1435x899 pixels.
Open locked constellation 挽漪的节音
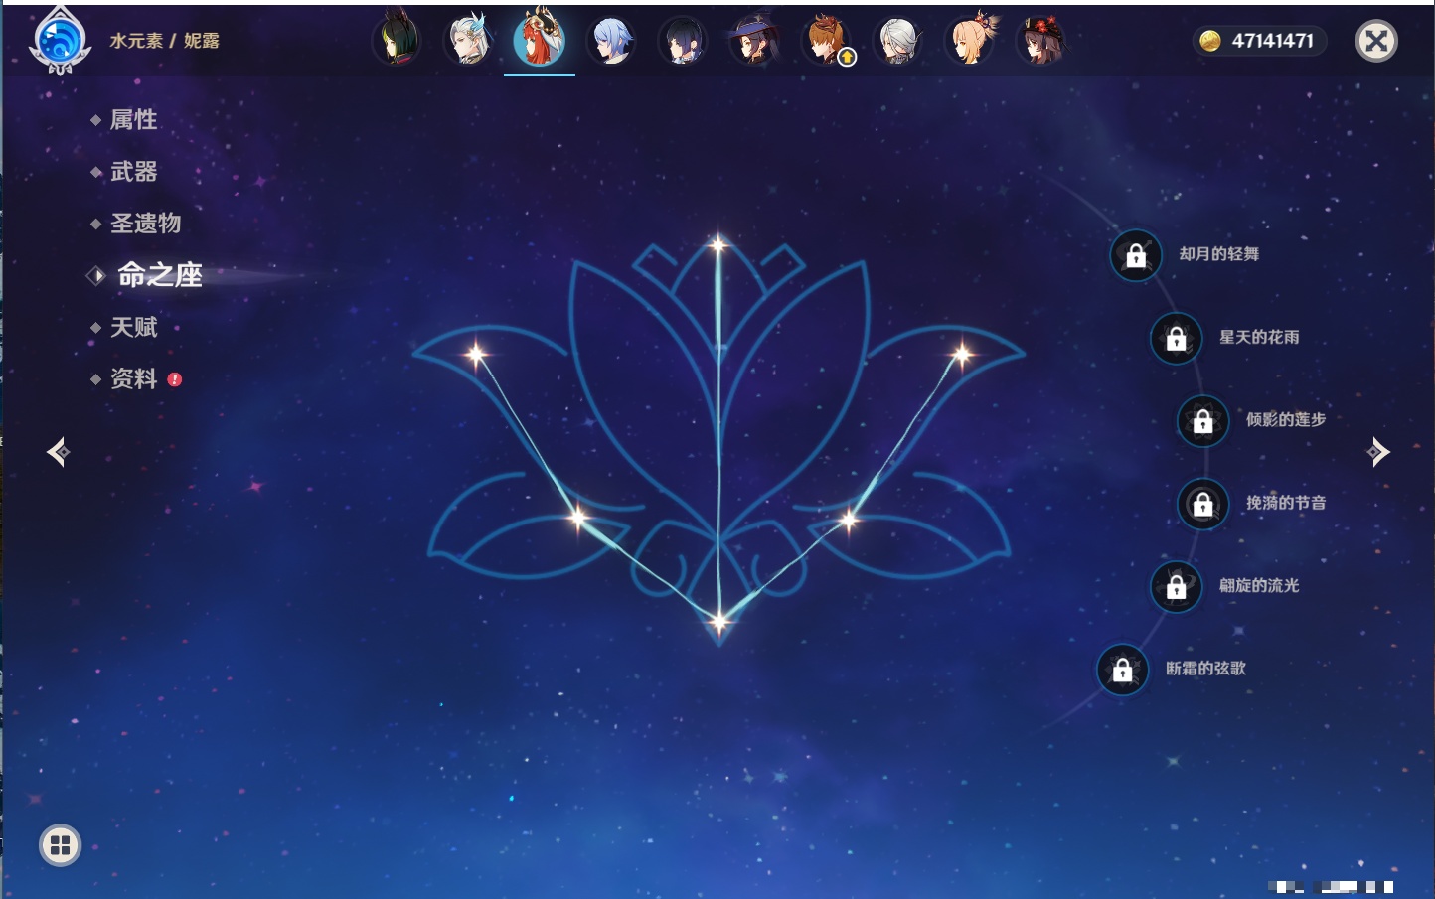pos(1202,504)
